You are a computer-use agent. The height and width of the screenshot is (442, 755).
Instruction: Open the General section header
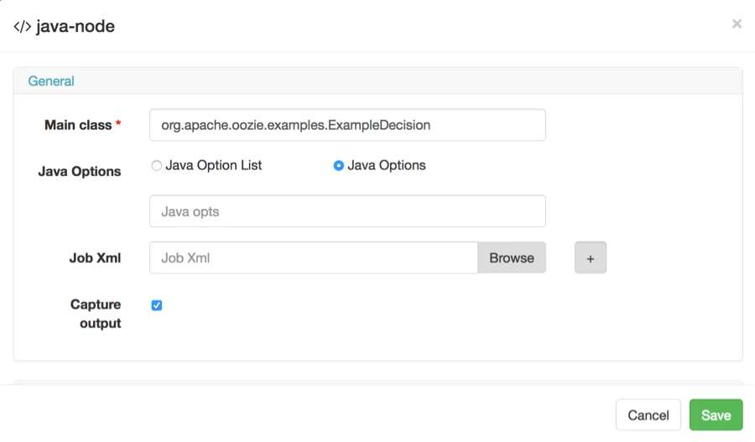click(51, 81)
